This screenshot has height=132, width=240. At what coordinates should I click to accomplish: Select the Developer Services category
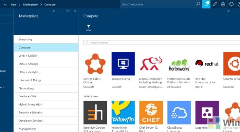[x=46, y=121]
